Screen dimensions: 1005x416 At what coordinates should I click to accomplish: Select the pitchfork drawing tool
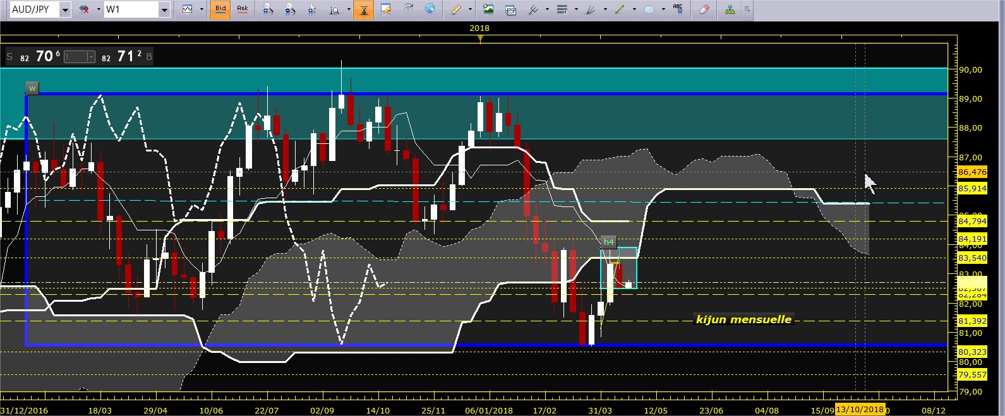(x=533, y=9)
